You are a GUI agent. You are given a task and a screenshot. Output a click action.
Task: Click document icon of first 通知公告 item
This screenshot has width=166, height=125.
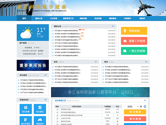pyautogui.click(x=53, y=31)
